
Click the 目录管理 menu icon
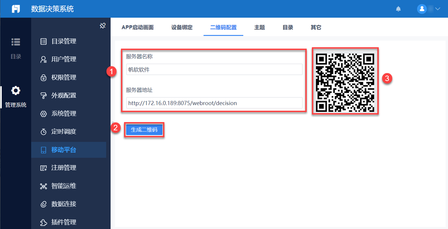click(x=43, y=41)
